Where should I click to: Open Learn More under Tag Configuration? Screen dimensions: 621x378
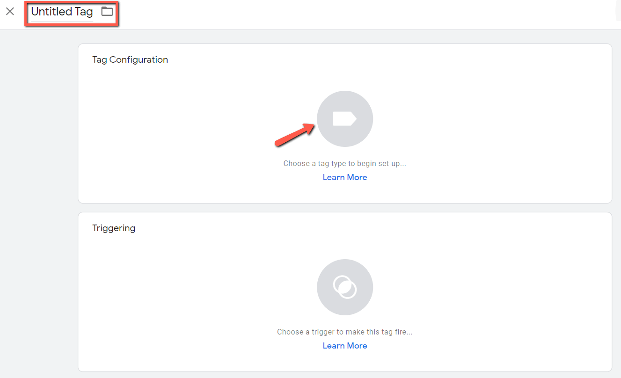[345, 177]
